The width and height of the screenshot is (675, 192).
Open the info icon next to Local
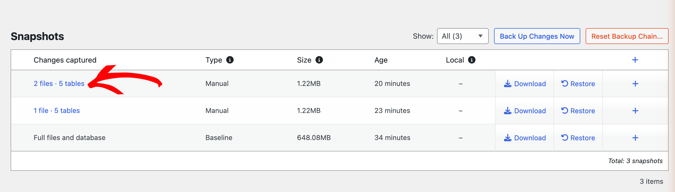(471, 60)
